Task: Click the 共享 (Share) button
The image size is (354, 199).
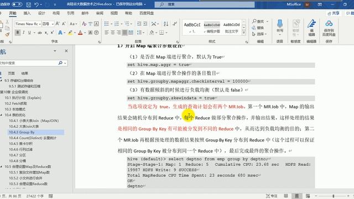Action: (334, 13)
